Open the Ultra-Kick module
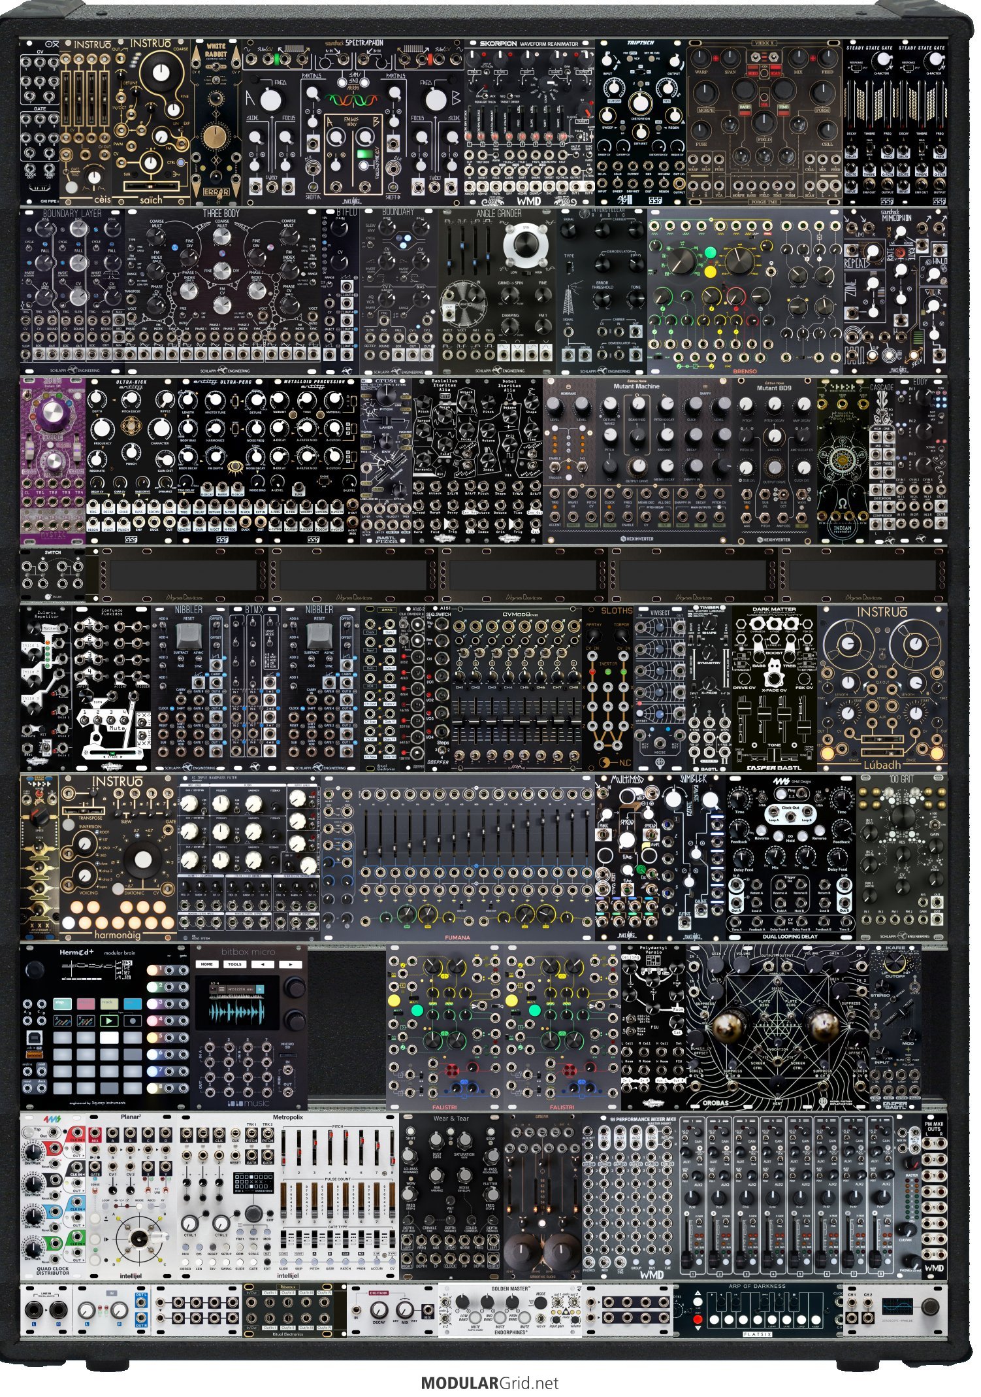 point(131,461)
